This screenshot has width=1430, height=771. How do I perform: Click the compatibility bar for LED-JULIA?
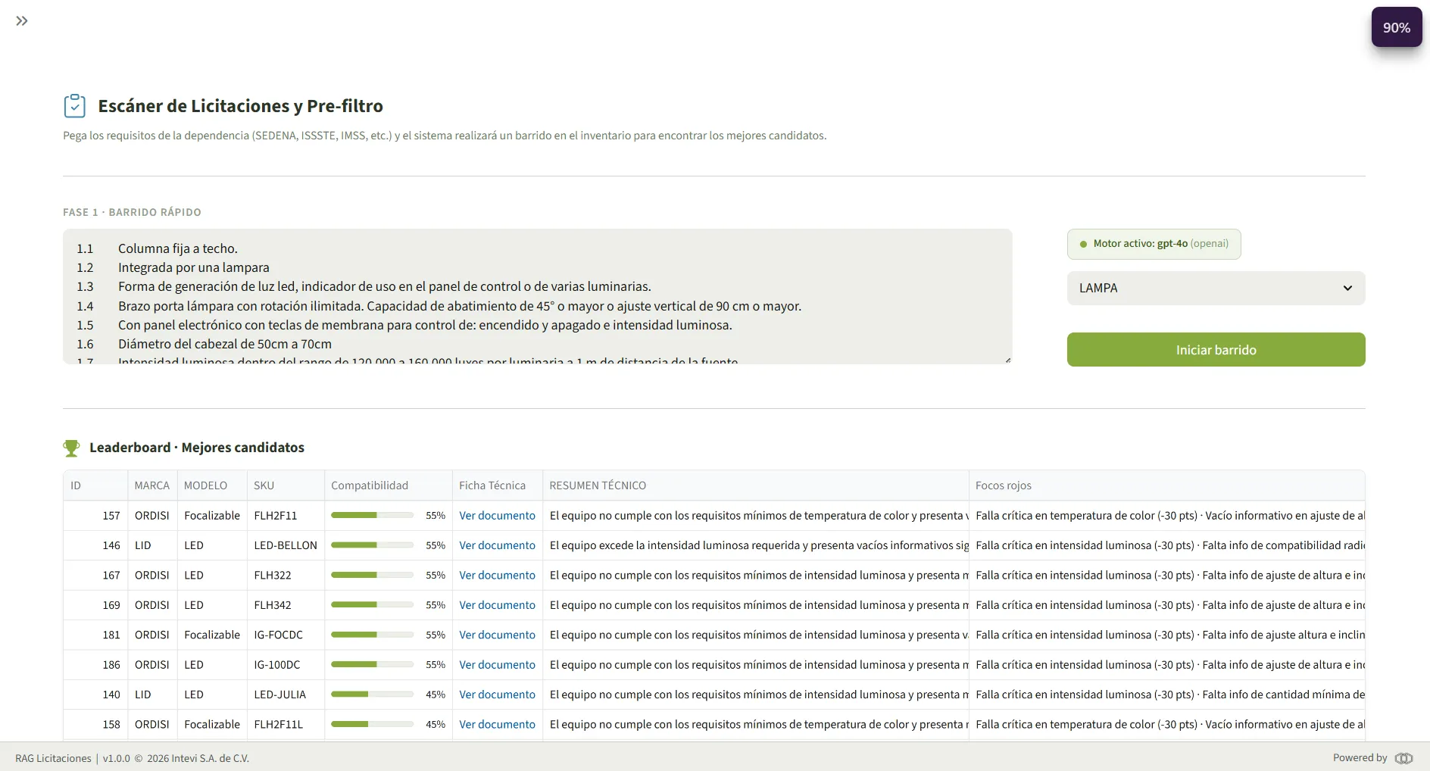pos(372,695)
